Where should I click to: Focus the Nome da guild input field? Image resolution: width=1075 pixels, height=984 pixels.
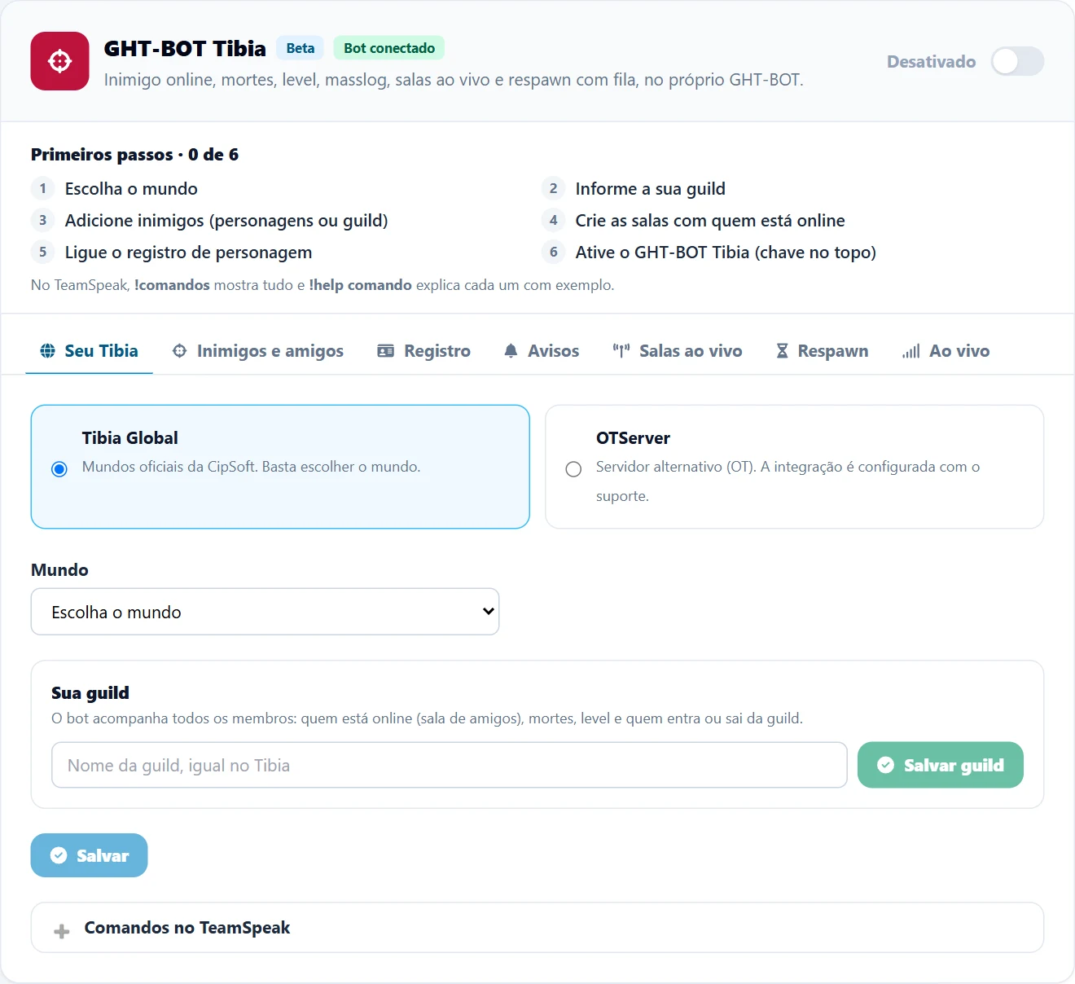[450, 765]
